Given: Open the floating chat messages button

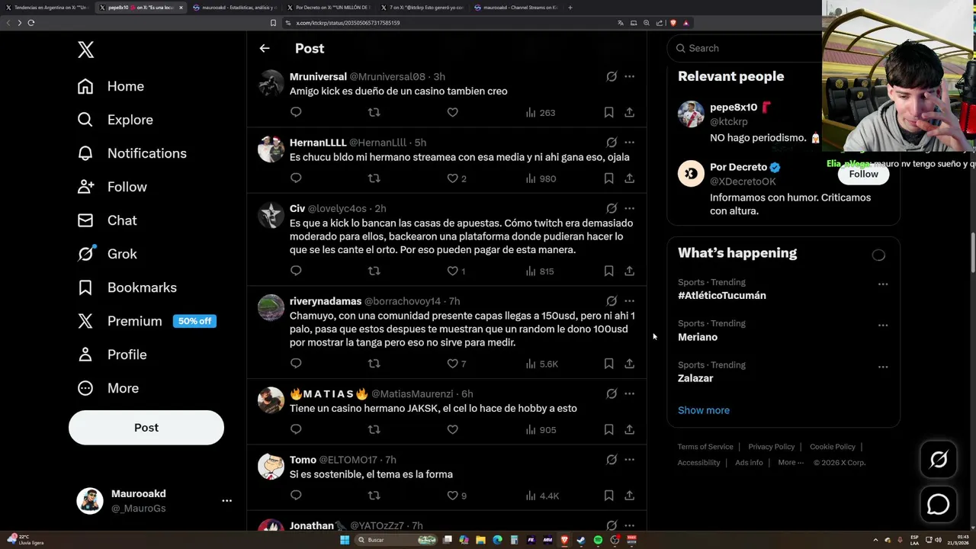Looking at the screenshot, I should coord(939,504).
